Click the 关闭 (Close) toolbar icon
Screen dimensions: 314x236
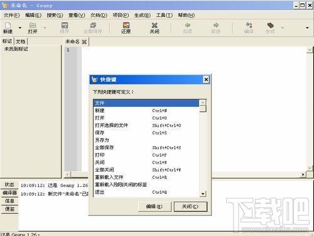[x=154, y=28]
